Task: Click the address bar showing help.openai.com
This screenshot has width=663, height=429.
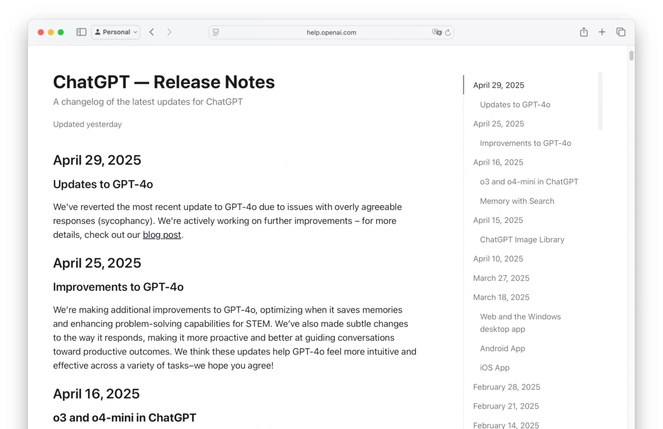Action: pyautogui.click(x=331, y=32)
